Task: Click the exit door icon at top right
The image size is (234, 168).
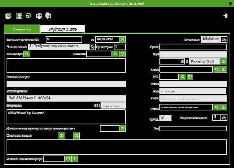Action: (226, 16)
